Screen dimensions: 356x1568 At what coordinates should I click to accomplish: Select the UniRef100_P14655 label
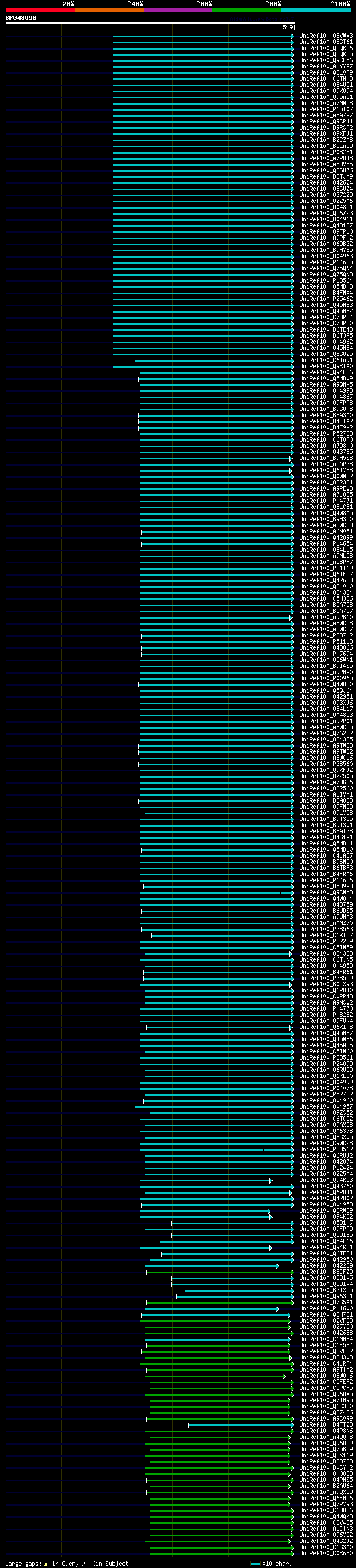click(325, 263)
